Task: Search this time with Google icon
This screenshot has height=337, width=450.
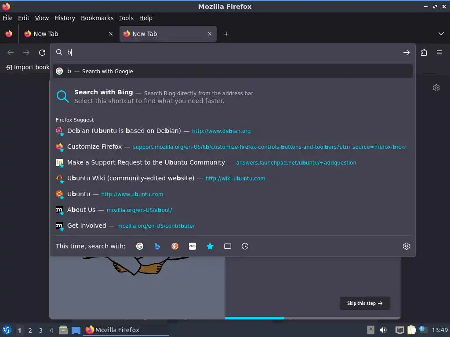Action: click(140, 246)
